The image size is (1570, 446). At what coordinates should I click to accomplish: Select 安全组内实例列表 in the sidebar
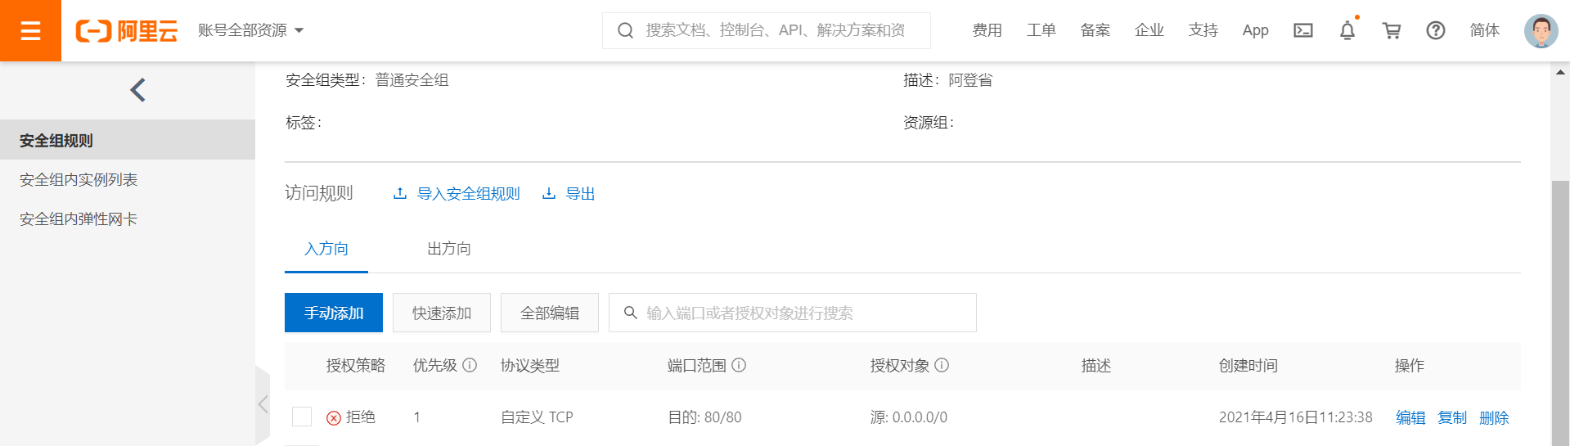tap(79, 179)
